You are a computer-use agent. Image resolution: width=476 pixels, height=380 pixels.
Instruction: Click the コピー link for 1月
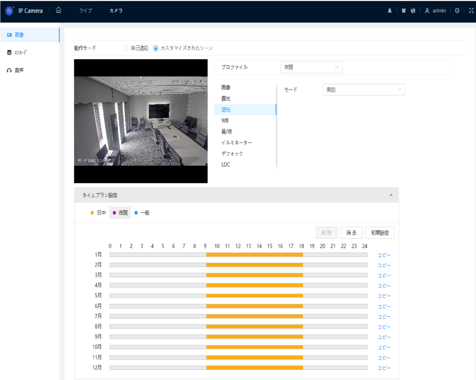(384, 255)
